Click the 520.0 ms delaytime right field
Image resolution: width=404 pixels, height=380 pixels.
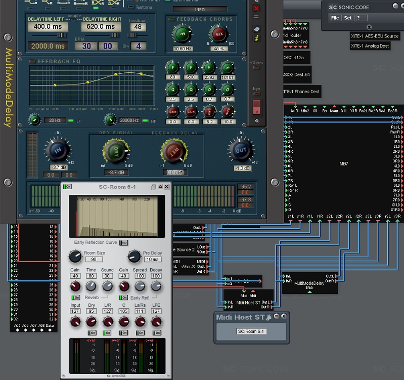pyautogui.click(x=101, y=26)
